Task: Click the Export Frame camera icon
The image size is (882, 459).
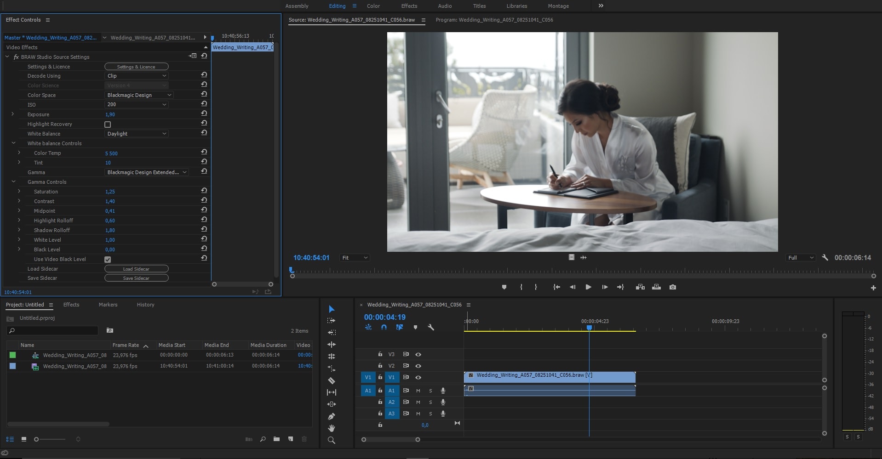Action: [673, 287]
